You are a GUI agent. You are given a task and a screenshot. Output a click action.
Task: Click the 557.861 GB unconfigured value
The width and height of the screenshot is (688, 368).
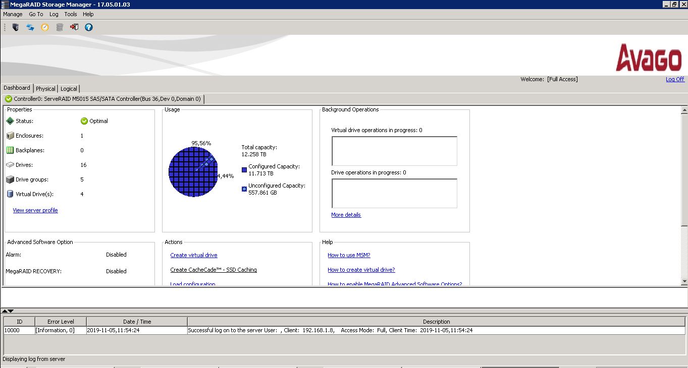coord(262,193)
